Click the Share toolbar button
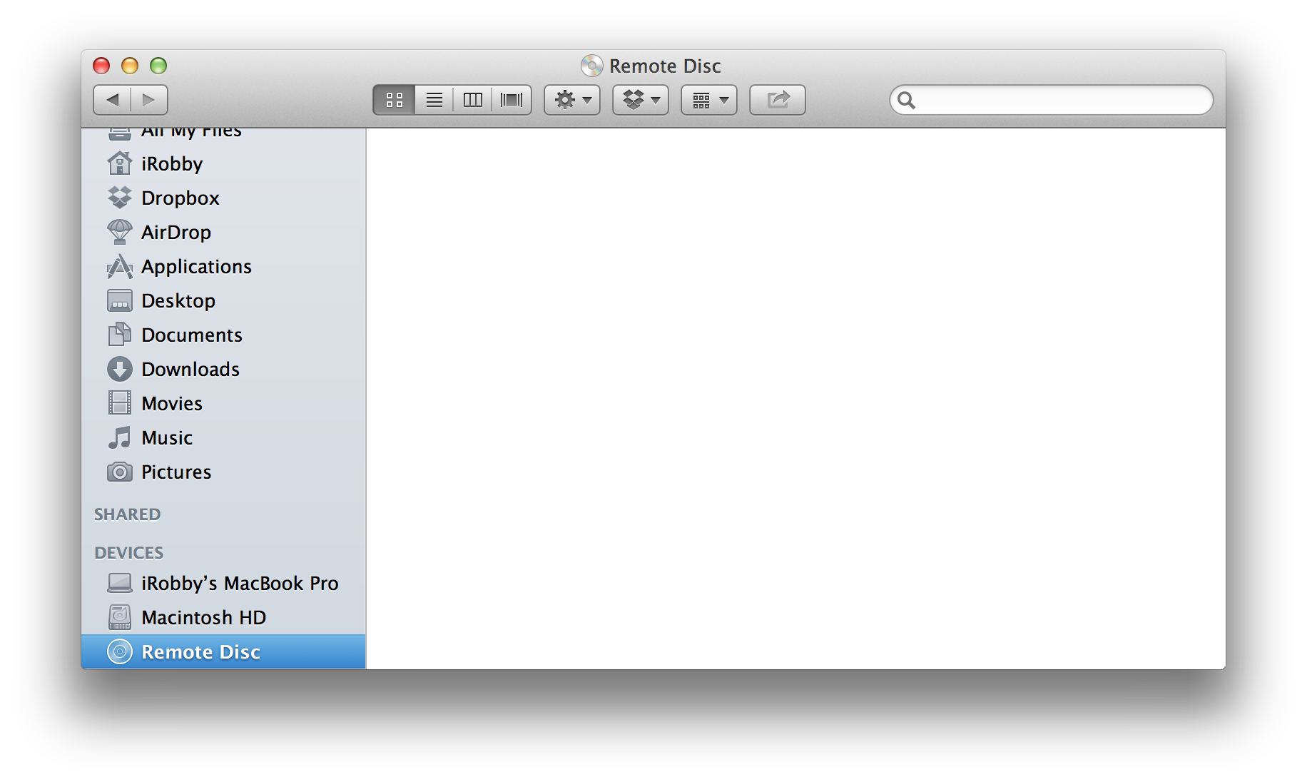This screenshot has width=1307, height=782. pos(778,100)
